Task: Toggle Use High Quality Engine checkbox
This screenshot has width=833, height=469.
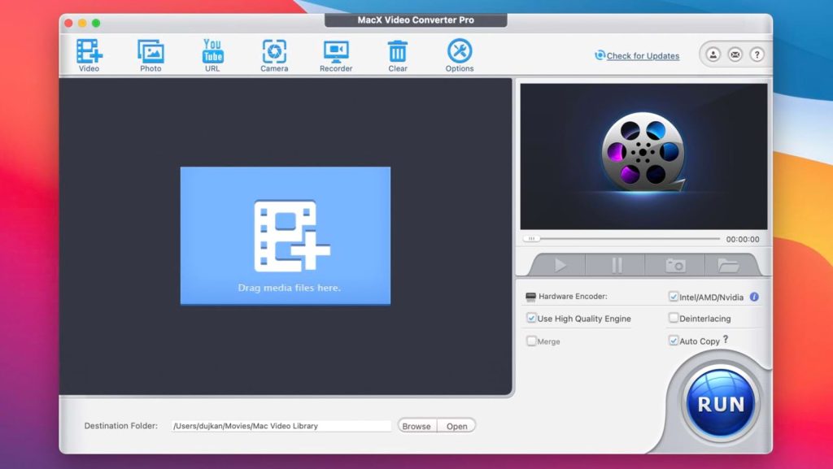Action: pos(531,318)
